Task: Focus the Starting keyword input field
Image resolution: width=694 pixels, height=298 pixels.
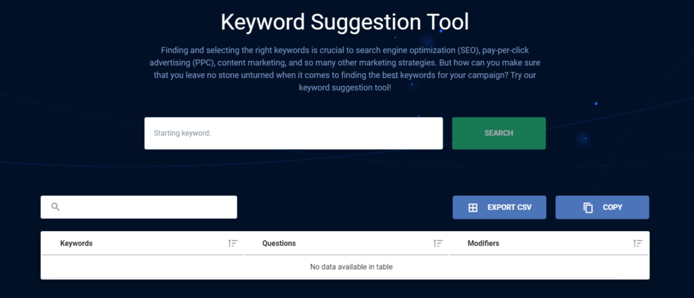Action: tap(293, 133)
